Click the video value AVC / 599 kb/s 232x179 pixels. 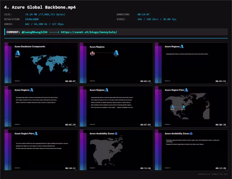157,19
